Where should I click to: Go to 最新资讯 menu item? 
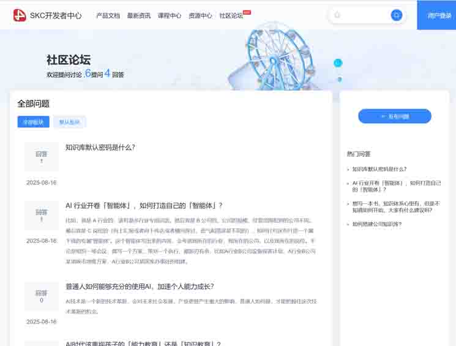point(139,16)
